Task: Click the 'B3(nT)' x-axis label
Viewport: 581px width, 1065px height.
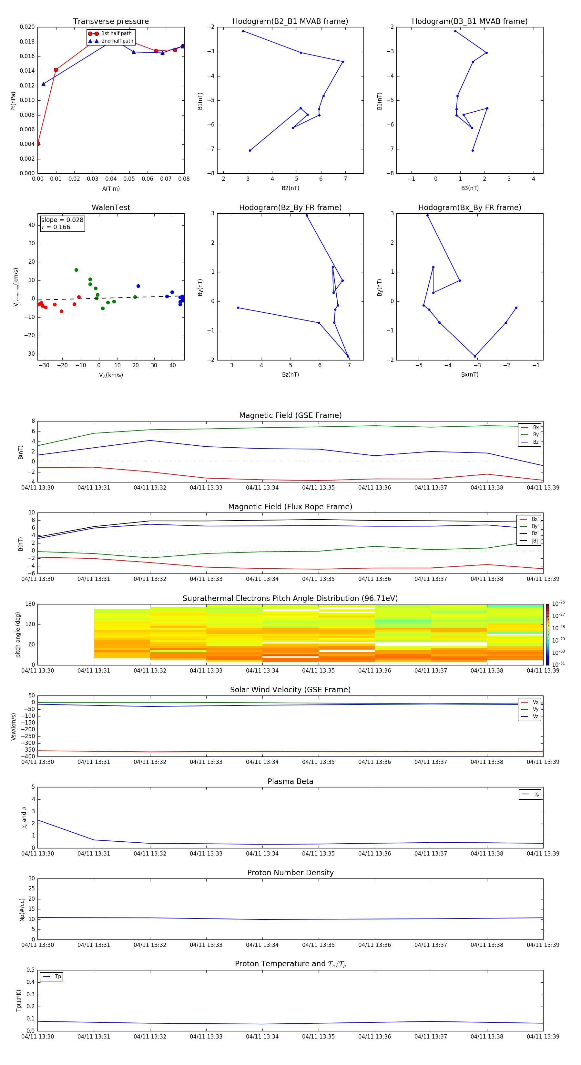Action: click(470, 188)
